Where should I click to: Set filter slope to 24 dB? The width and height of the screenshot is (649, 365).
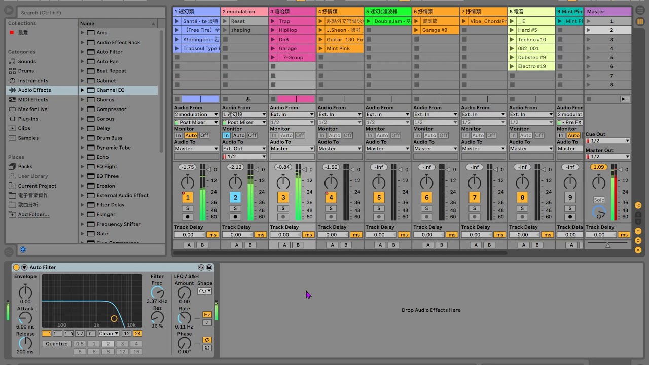pyautogui.click(x=137, y=333)
